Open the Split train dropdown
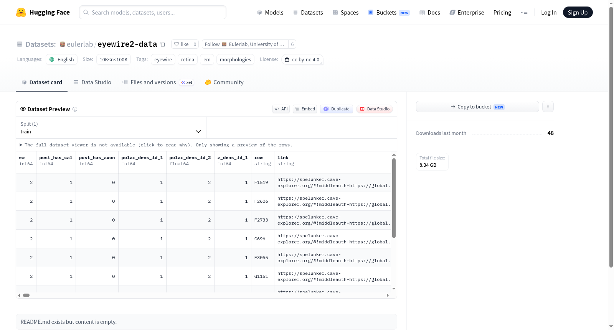The width and height of the screenshot is (614, 330). pos(111,128)
